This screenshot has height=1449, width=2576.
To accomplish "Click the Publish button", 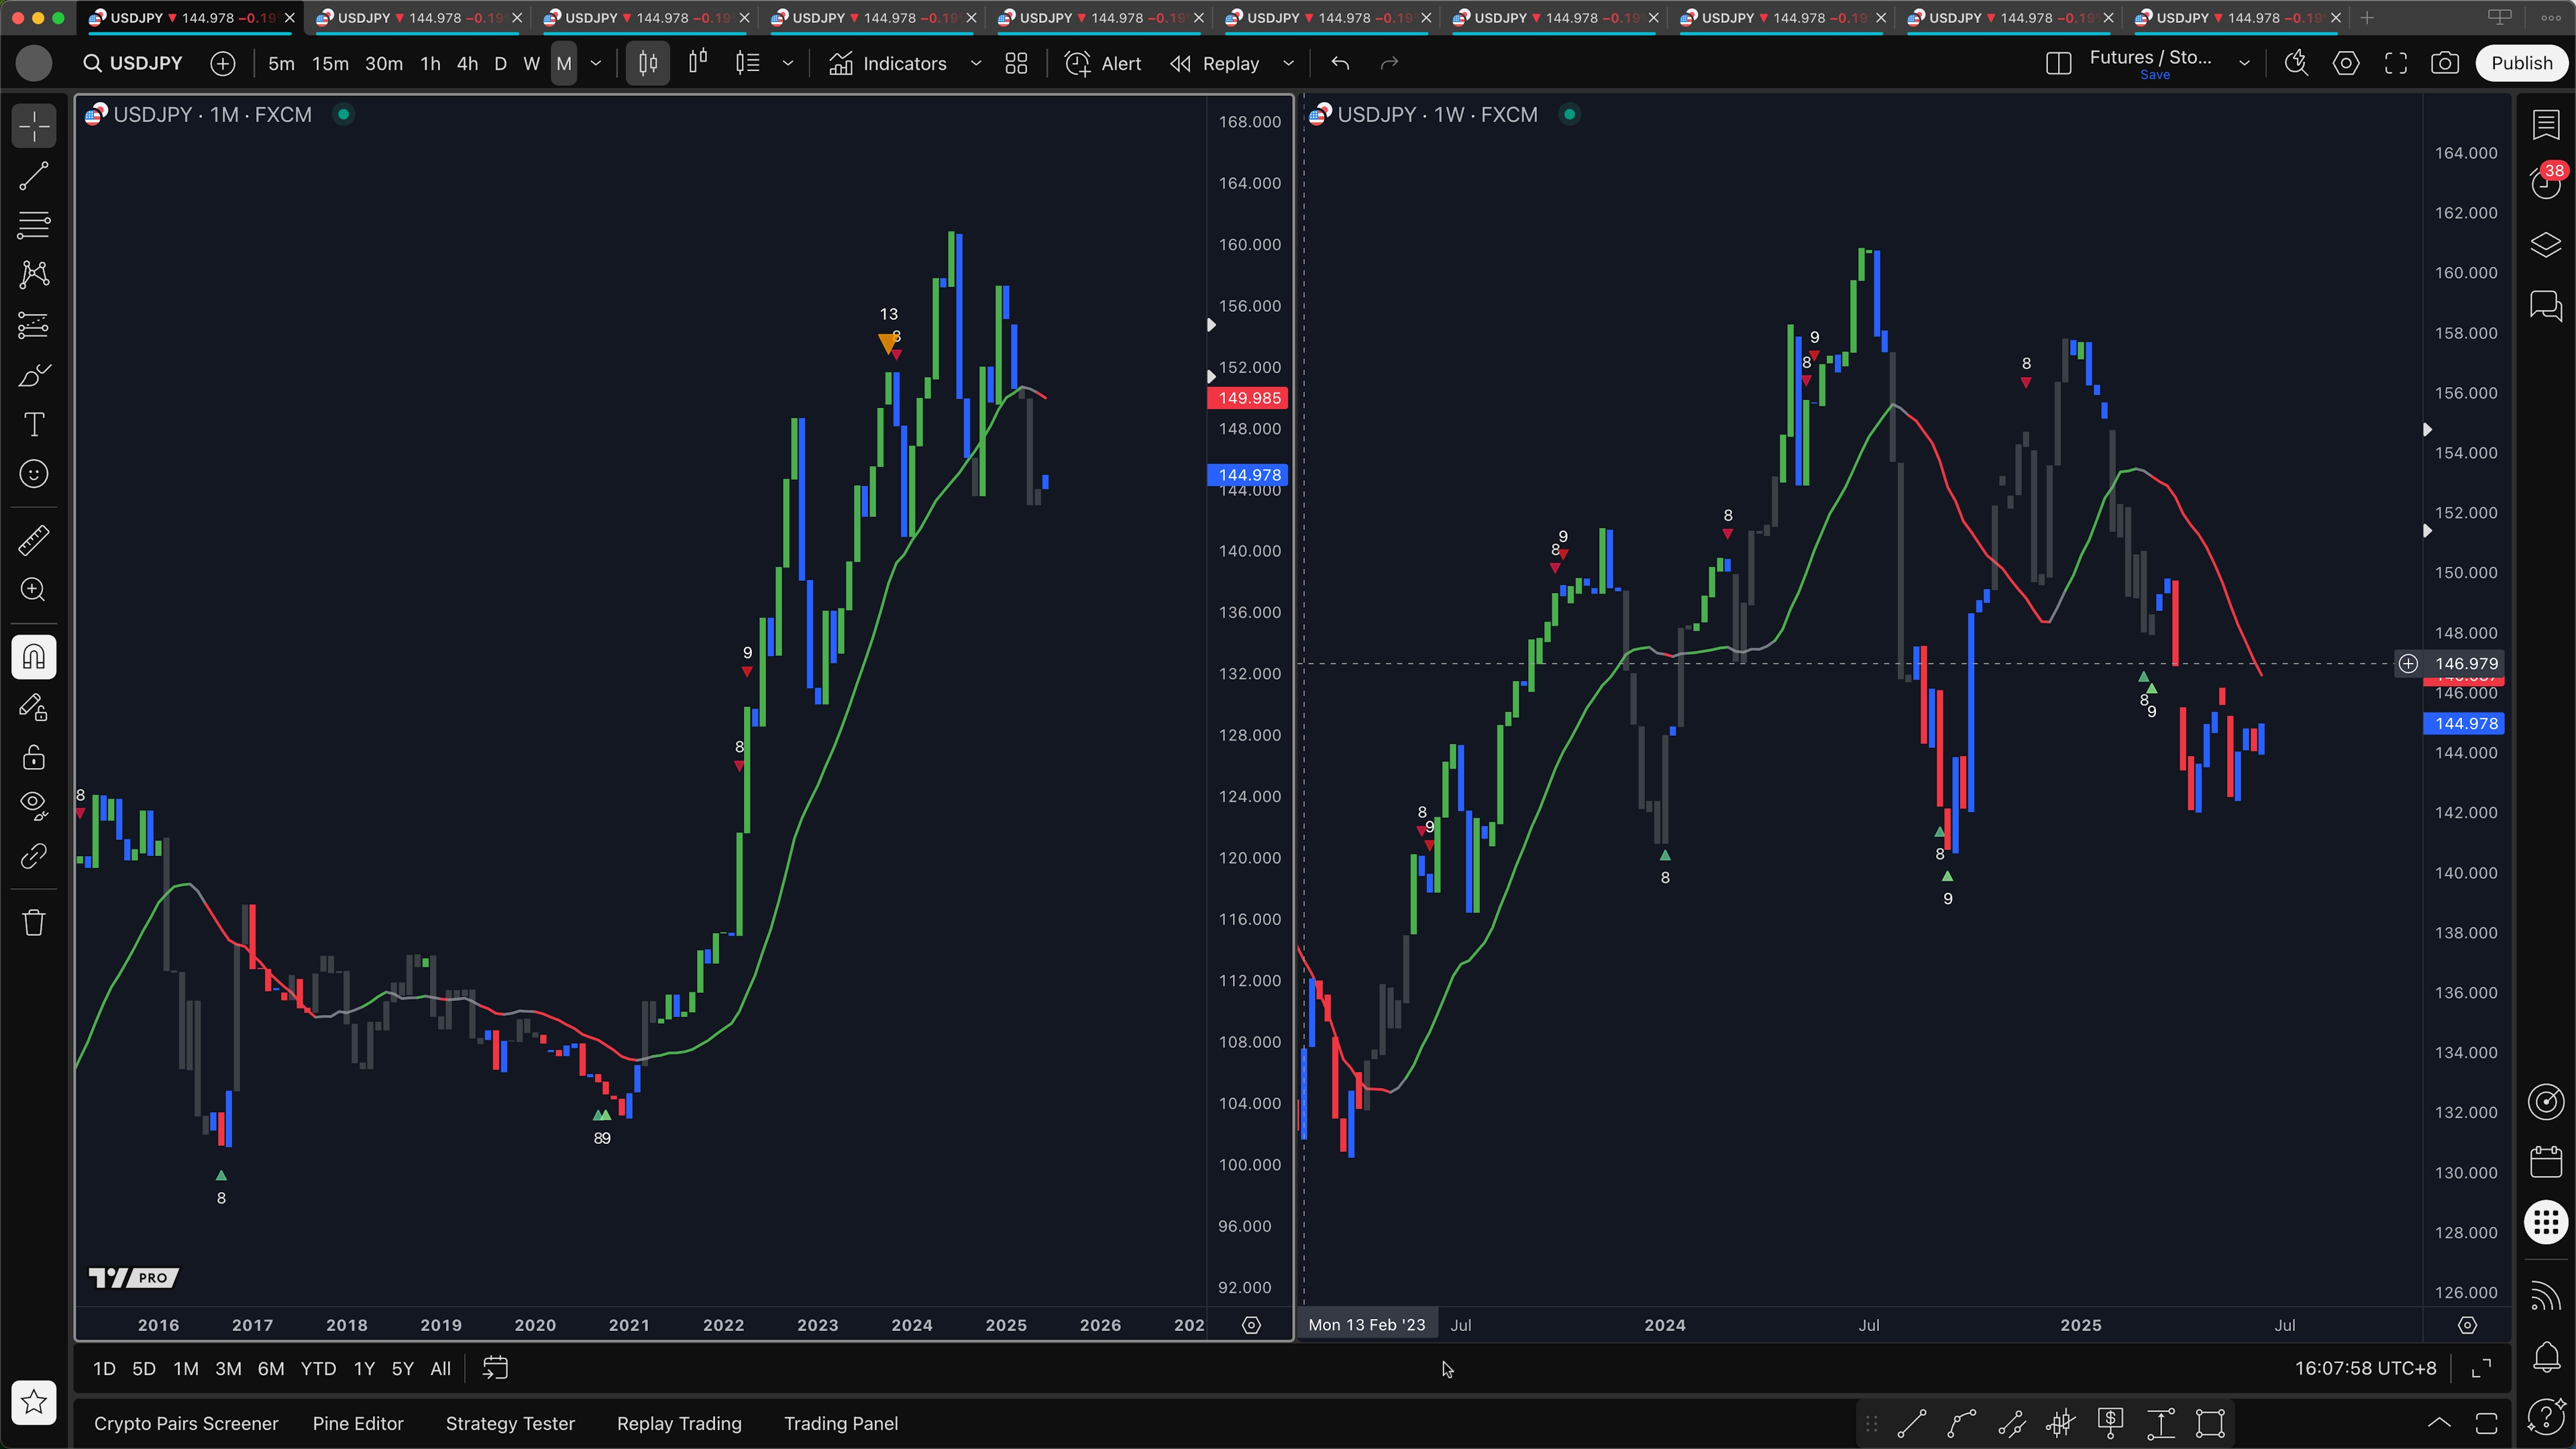I will coord(2521,63).
